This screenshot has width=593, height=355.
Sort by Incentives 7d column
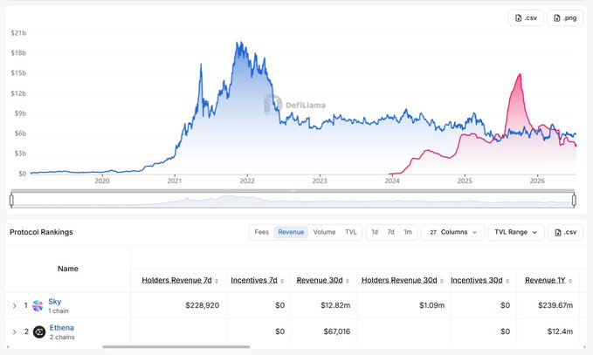[x=254, y=280]
